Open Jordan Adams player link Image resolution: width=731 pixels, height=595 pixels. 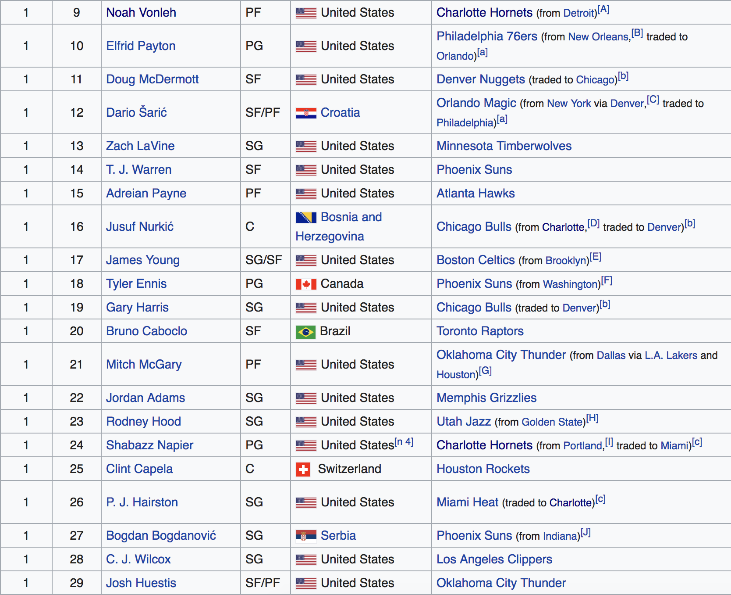click(145, 398)
